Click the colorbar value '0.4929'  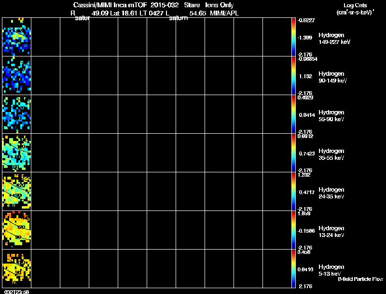pos(305,98)
